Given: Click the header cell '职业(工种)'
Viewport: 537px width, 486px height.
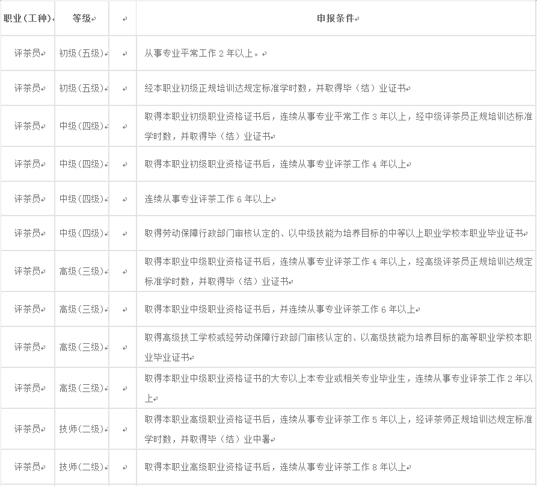Looking at the screenshot, I should point(28,18).
